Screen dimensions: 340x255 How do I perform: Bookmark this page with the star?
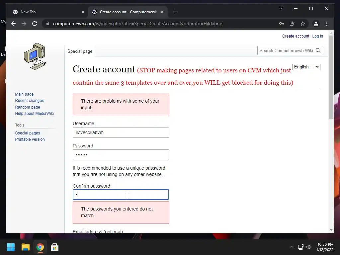point(303,24)
